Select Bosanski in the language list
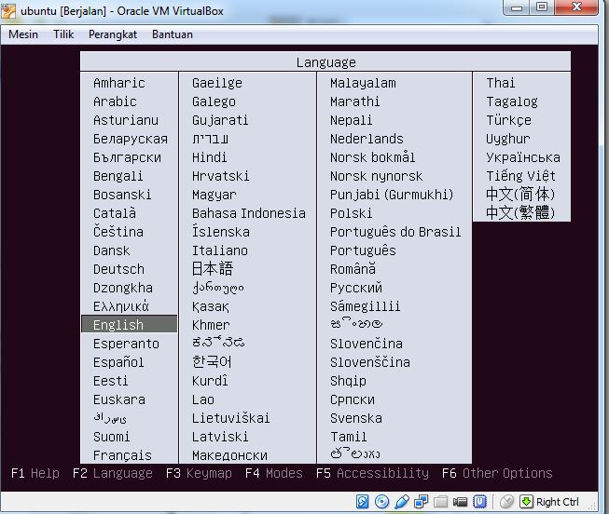The width and height of the screenshot is (609, 514). pyautogui.click(x=122, y=195)
